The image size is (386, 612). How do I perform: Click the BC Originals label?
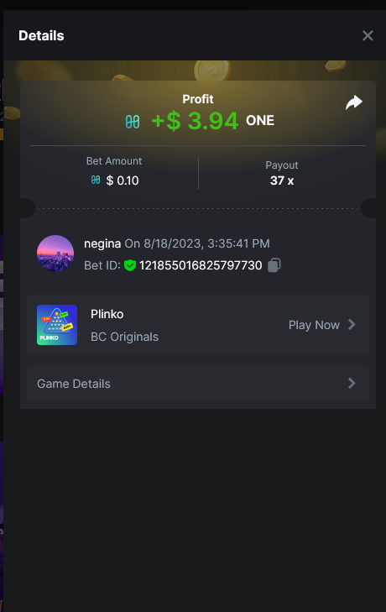click(x=124, y=337)
